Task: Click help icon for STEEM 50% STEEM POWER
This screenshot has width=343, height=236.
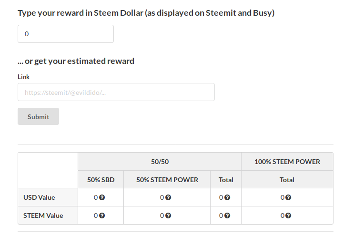Action: 169,215
